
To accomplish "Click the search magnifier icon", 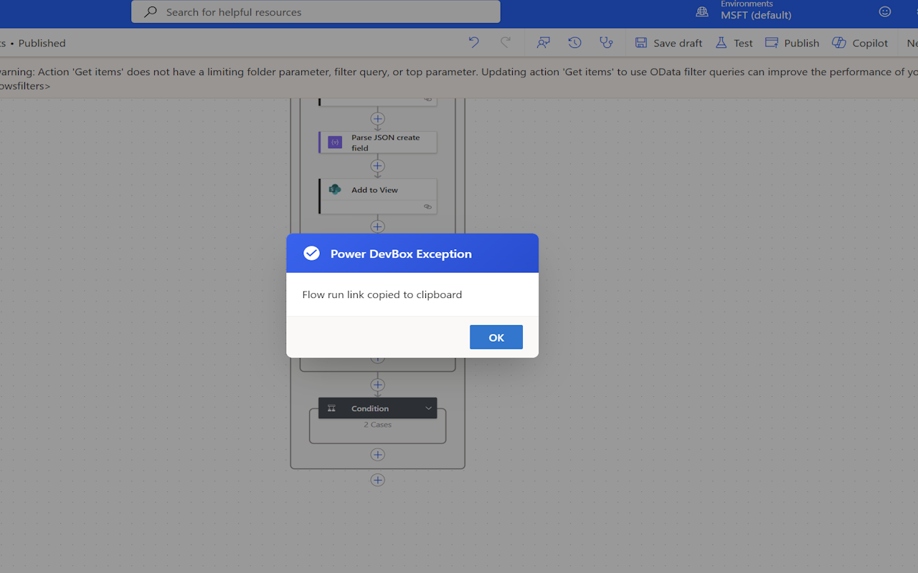I will coord(151,11).
